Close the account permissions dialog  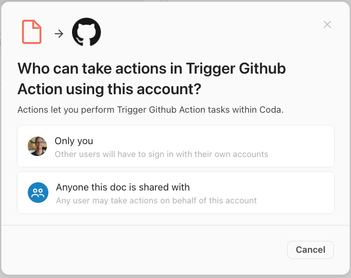[327, 24]
